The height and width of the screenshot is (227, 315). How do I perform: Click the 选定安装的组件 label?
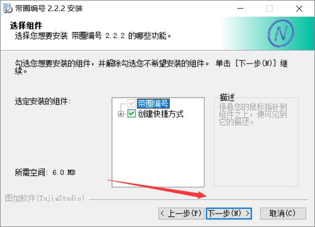(x=42, y=101)
